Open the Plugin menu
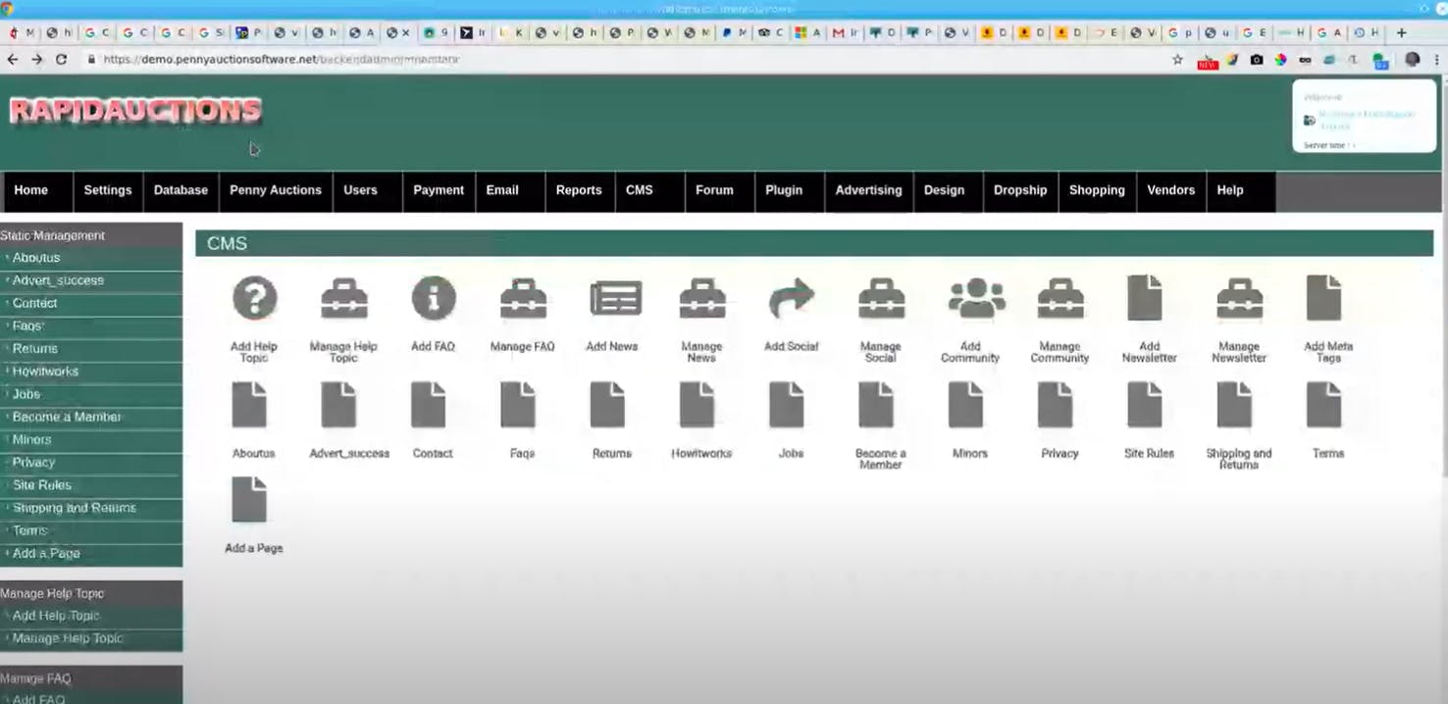The image size is (1448, 704). (784, 191)
